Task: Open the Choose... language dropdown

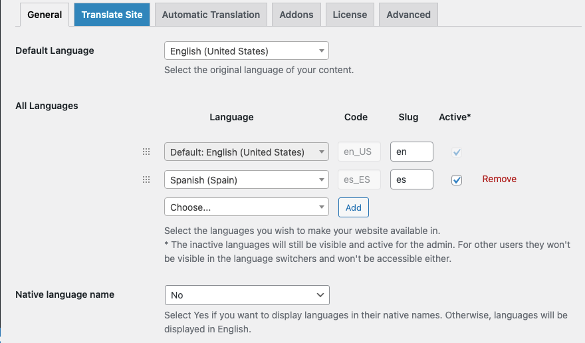Action: 246,207
